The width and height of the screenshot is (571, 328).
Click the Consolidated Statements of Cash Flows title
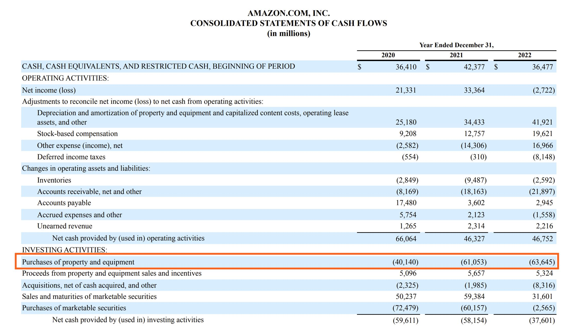click(288, 23)
